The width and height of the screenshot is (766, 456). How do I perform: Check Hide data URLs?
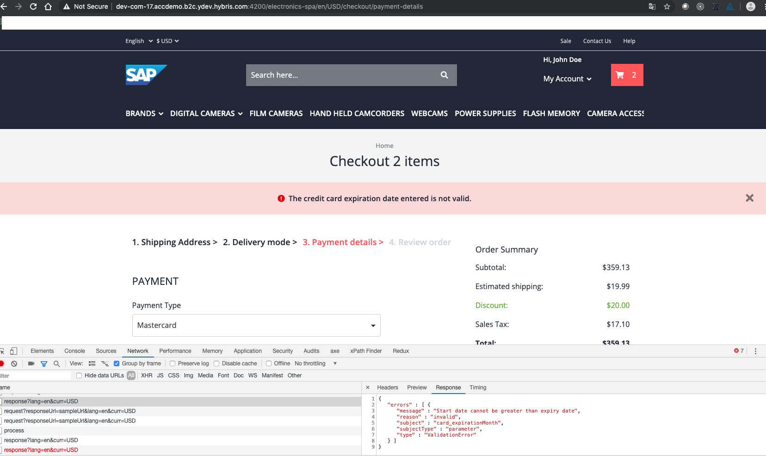point(79,376)
